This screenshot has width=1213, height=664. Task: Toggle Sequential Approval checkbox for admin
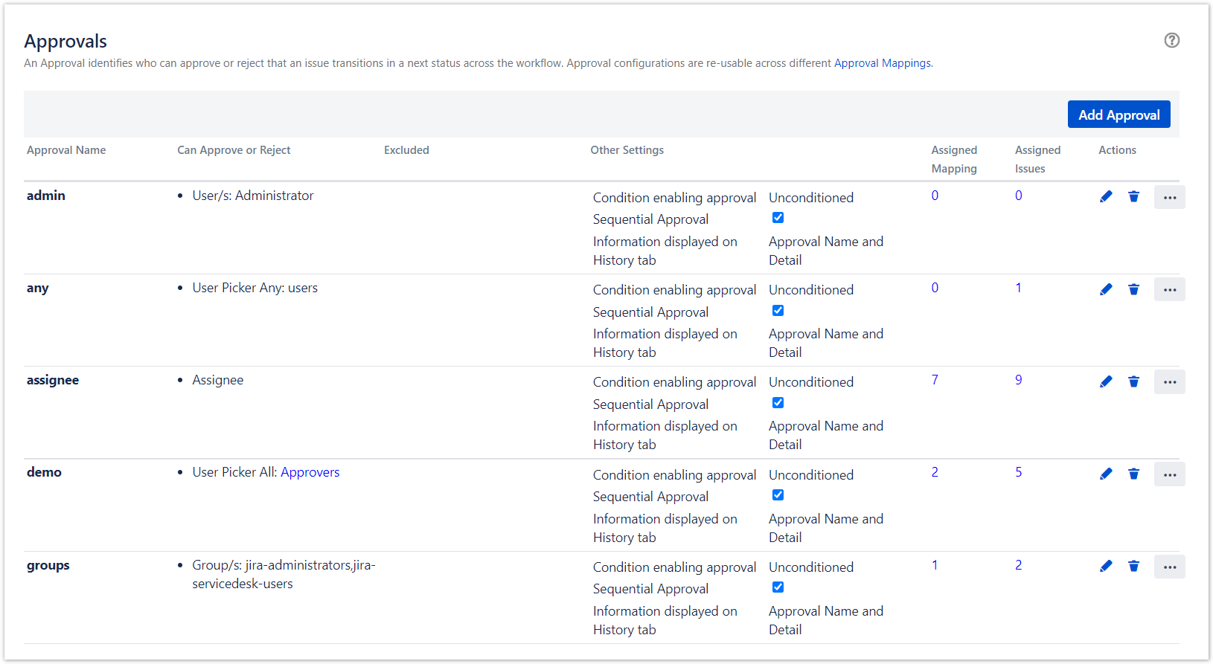pyautogui.click(x=778, y=218)
